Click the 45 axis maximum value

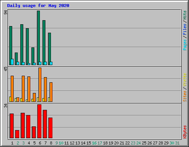click(6, 69)
